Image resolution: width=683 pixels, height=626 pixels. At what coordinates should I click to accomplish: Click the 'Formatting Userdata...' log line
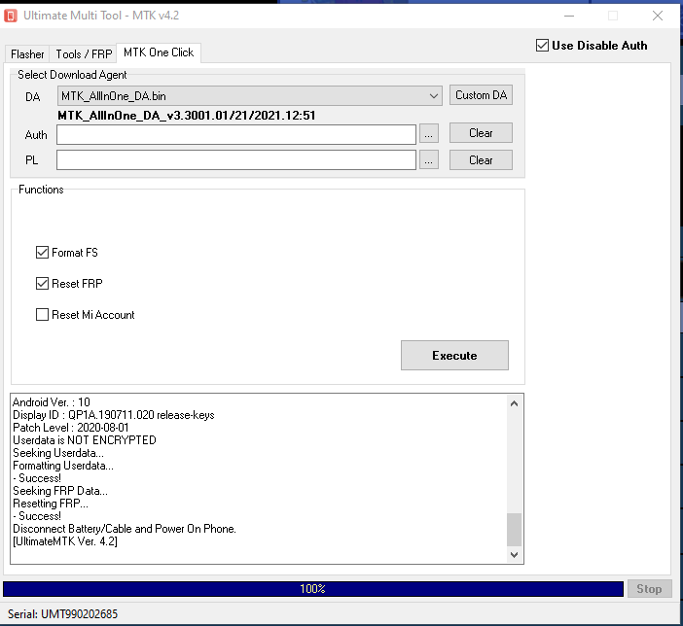click(63, 466)
